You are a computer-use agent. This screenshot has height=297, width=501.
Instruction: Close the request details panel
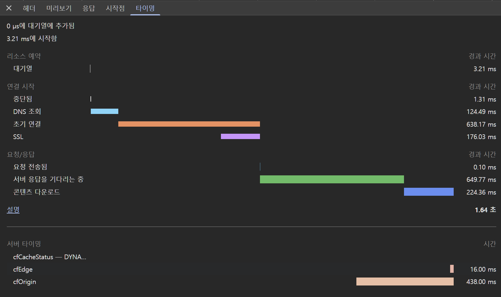tap(9, 8)
